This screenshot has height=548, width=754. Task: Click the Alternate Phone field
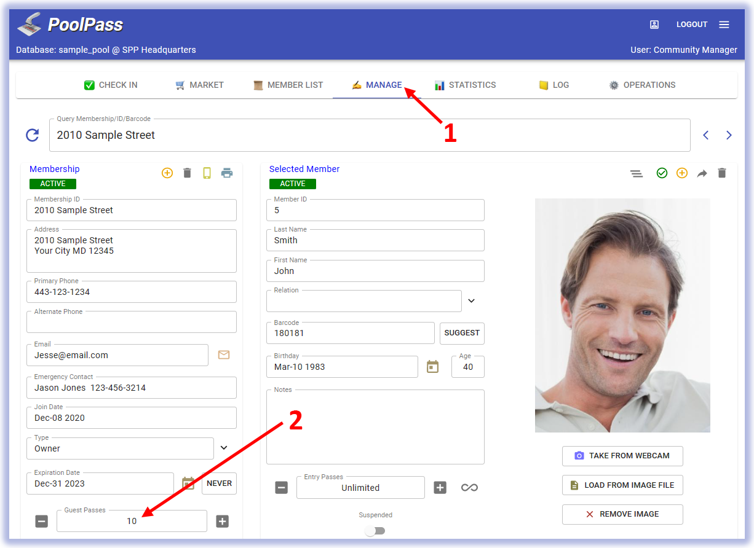tap(132, 322)
